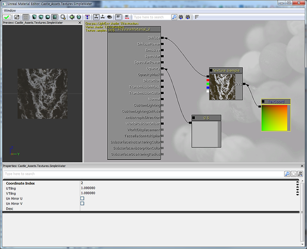Screen dimensions: 307x249
Task: Click the Properties search magnifier icon
Action: (287, 174)
